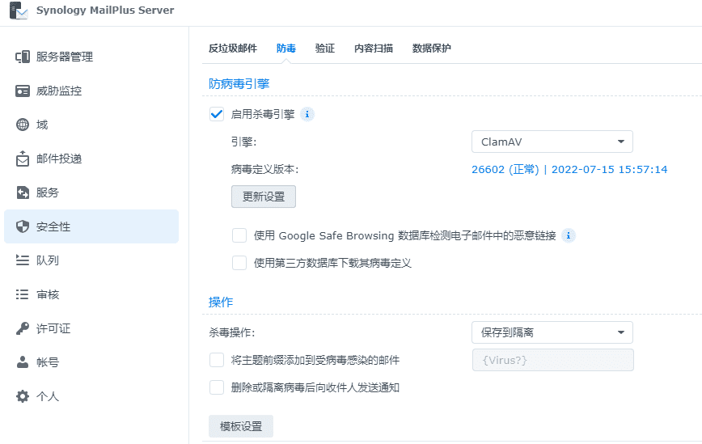Click the globe icon for 域
702x444 pixels.
[23, 125]
